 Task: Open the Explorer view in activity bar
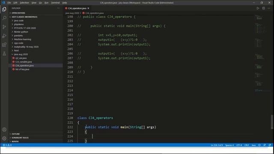(x=4, y=9)
